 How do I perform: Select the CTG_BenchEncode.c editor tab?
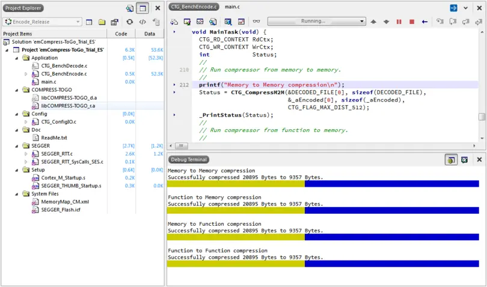pyautogui.click(x=193, y=7)
